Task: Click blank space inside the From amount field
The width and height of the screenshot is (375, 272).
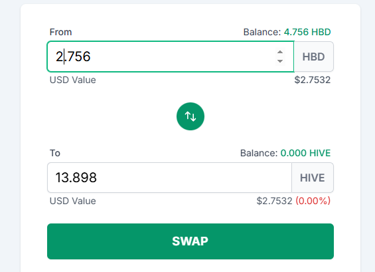Action: [182, 57]
